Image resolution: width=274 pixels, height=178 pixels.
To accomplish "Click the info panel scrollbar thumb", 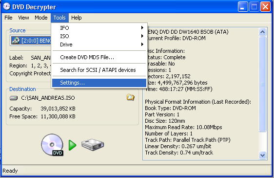I will tap(262, 84).
